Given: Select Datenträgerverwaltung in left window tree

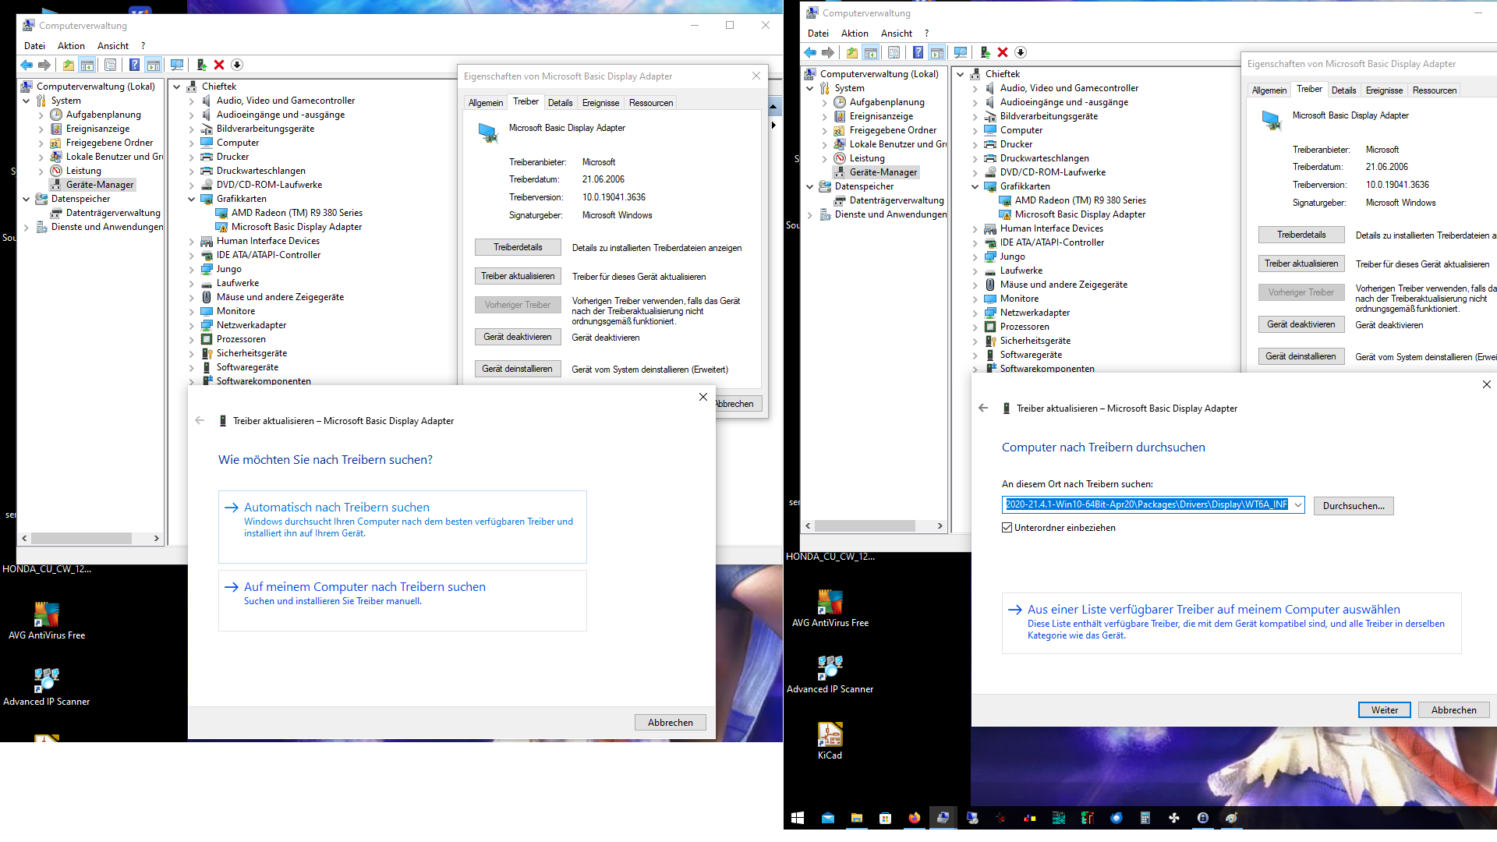Looking at the screenshot, I should click(113, 213).
